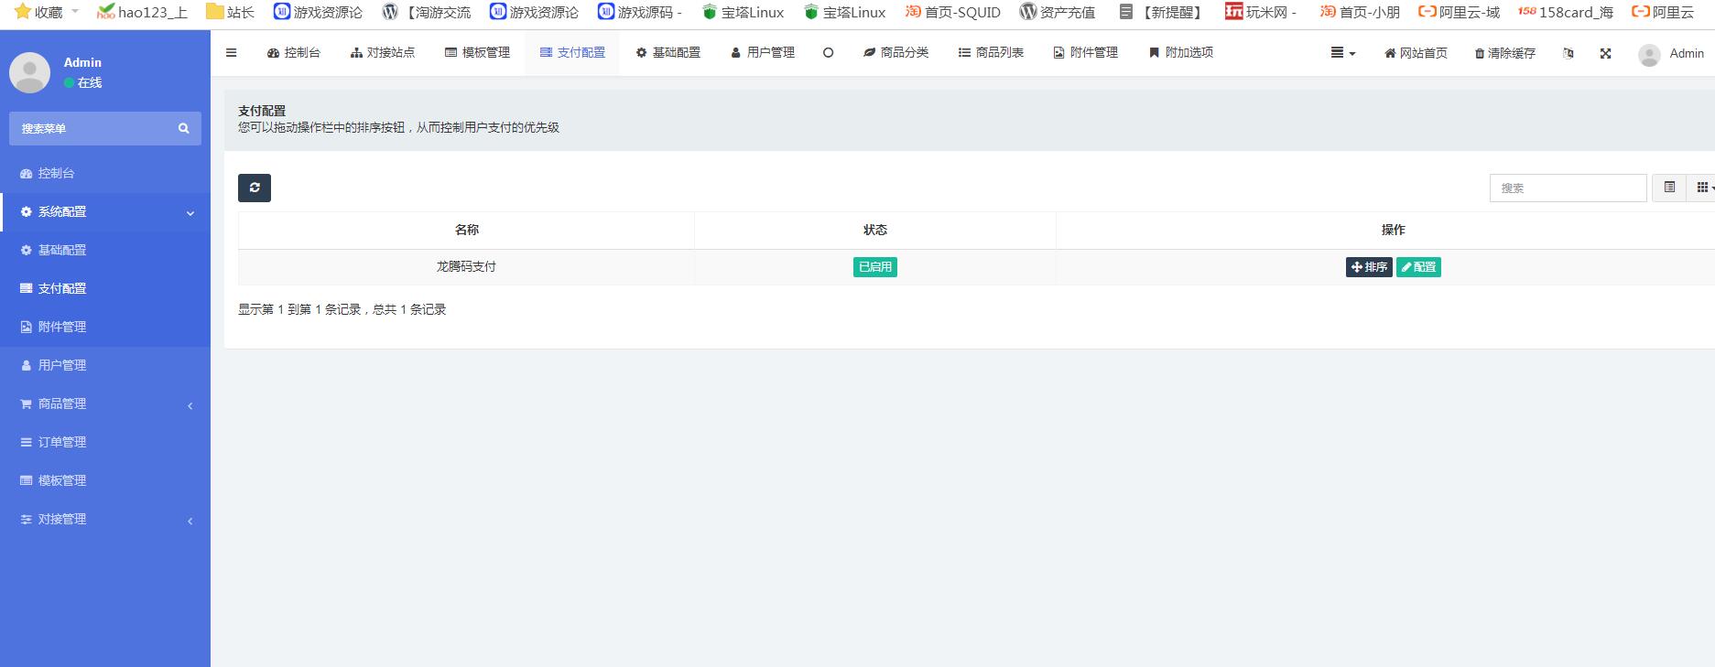Toggle the 已启用 status badge

[874, 267]
